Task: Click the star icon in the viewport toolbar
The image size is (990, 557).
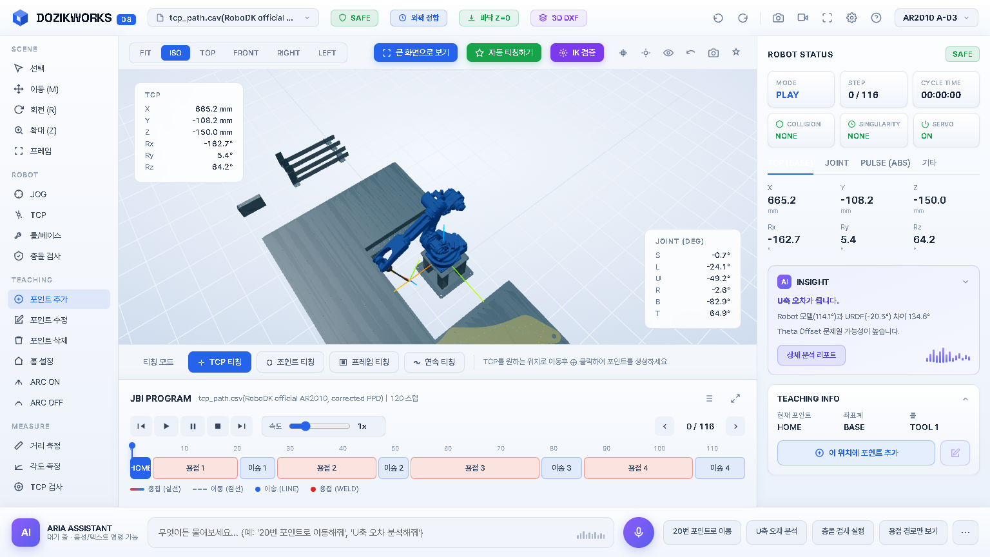Action: coord(736,52)
